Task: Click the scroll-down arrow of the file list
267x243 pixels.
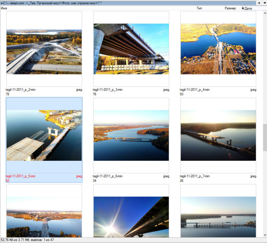Action: (x=265, y=235)
